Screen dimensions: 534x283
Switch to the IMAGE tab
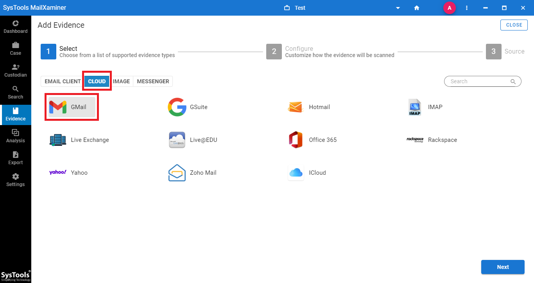click(x=121, y=81)
